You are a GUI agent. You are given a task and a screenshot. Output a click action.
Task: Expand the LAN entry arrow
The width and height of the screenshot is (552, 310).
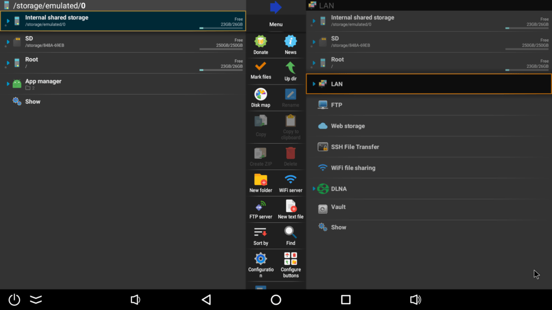[x=313, y=84]
